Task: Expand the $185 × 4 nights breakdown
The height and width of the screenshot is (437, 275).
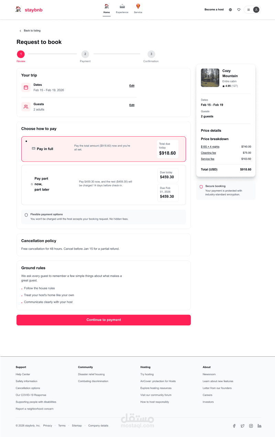Action: pos(210,147)
